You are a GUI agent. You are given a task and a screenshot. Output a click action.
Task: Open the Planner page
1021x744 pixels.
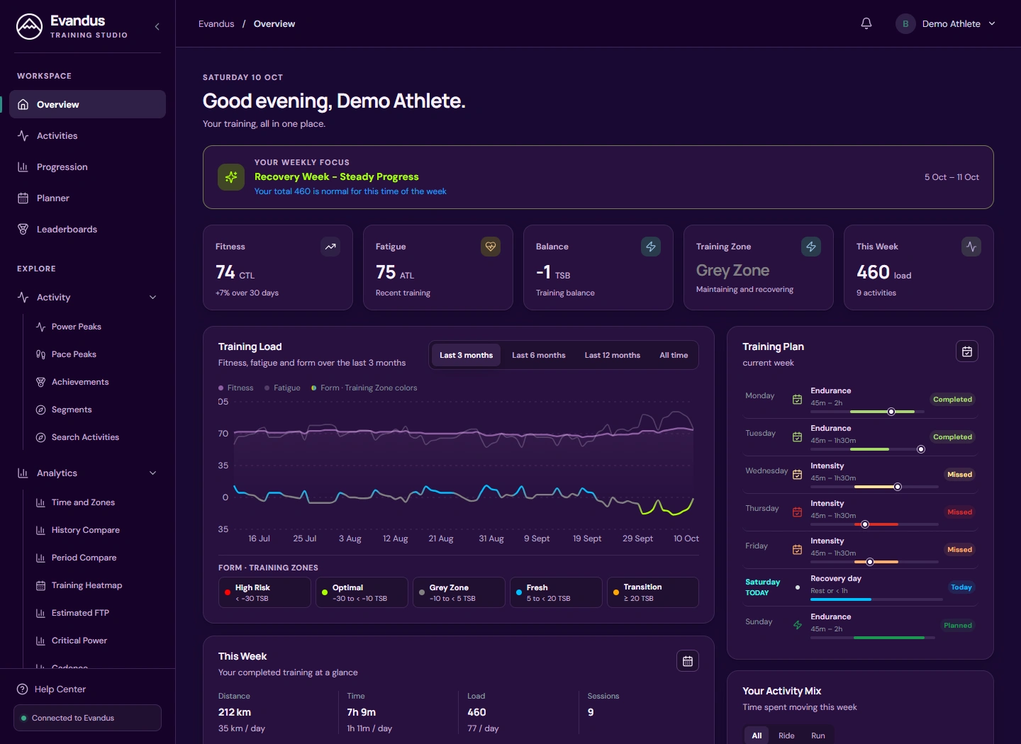[x=87, y=198]
